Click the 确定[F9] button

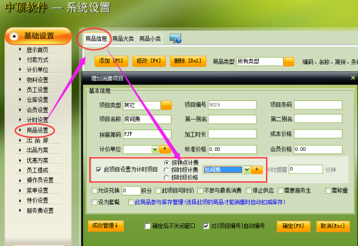pos(293,227)
